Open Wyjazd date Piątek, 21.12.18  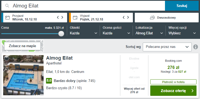[101, 18]
